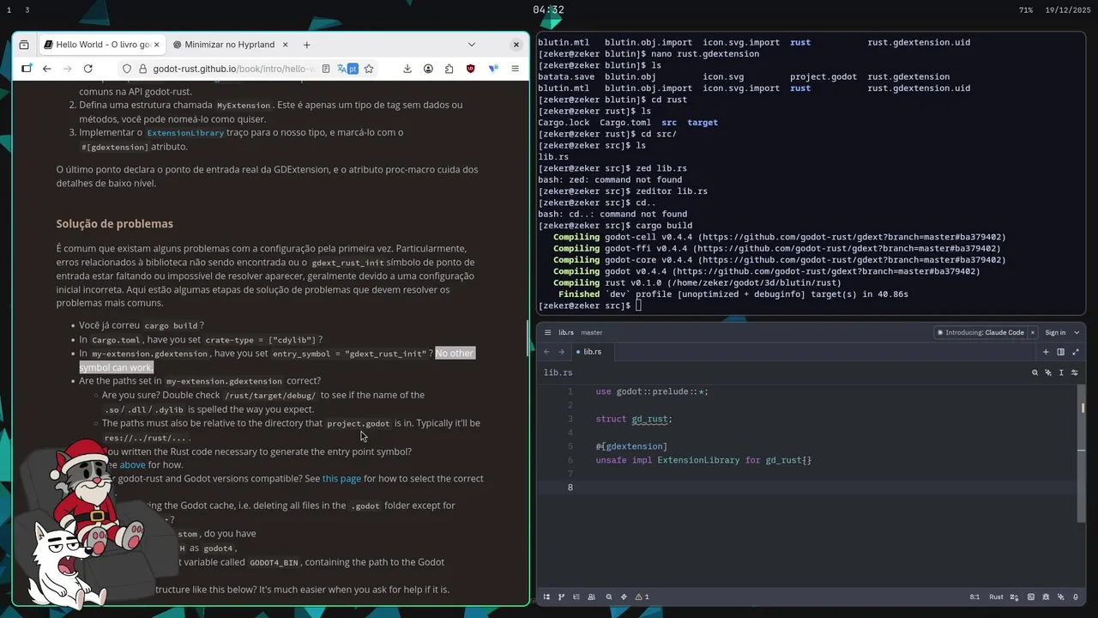Screen dimensions: 1098x618
Task: Follow the 'above' link
Action: 132,464
